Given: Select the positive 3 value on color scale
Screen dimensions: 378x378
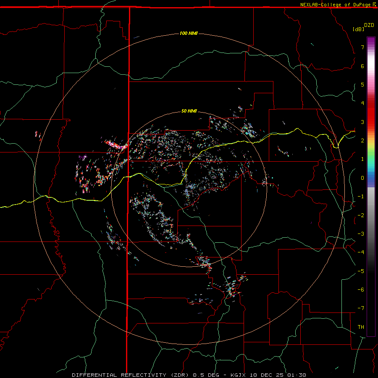Looking at the screenshot, I should (x=362, y=122).
